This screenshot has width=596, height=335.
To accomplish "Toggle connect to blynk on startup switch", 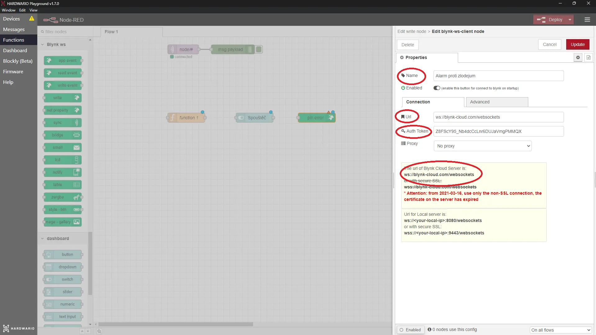I will (x=437, y=88).
